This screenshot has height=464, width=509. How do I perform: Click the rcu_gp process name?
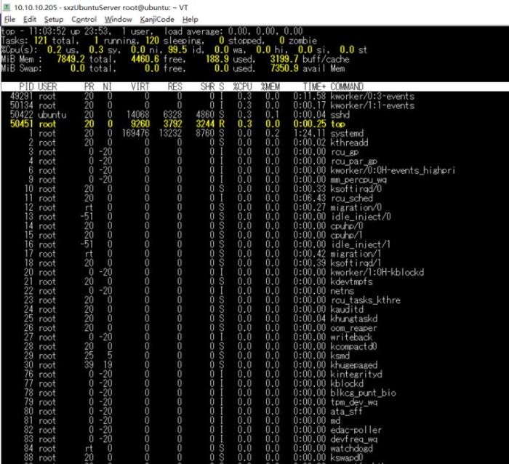345,152
